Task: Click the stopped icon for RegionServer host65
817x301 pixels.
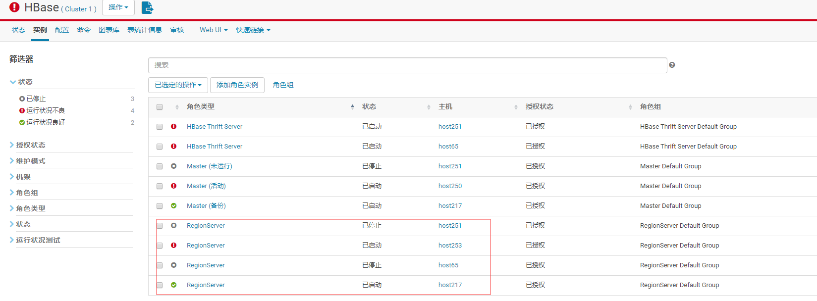Action: (174, 265)
